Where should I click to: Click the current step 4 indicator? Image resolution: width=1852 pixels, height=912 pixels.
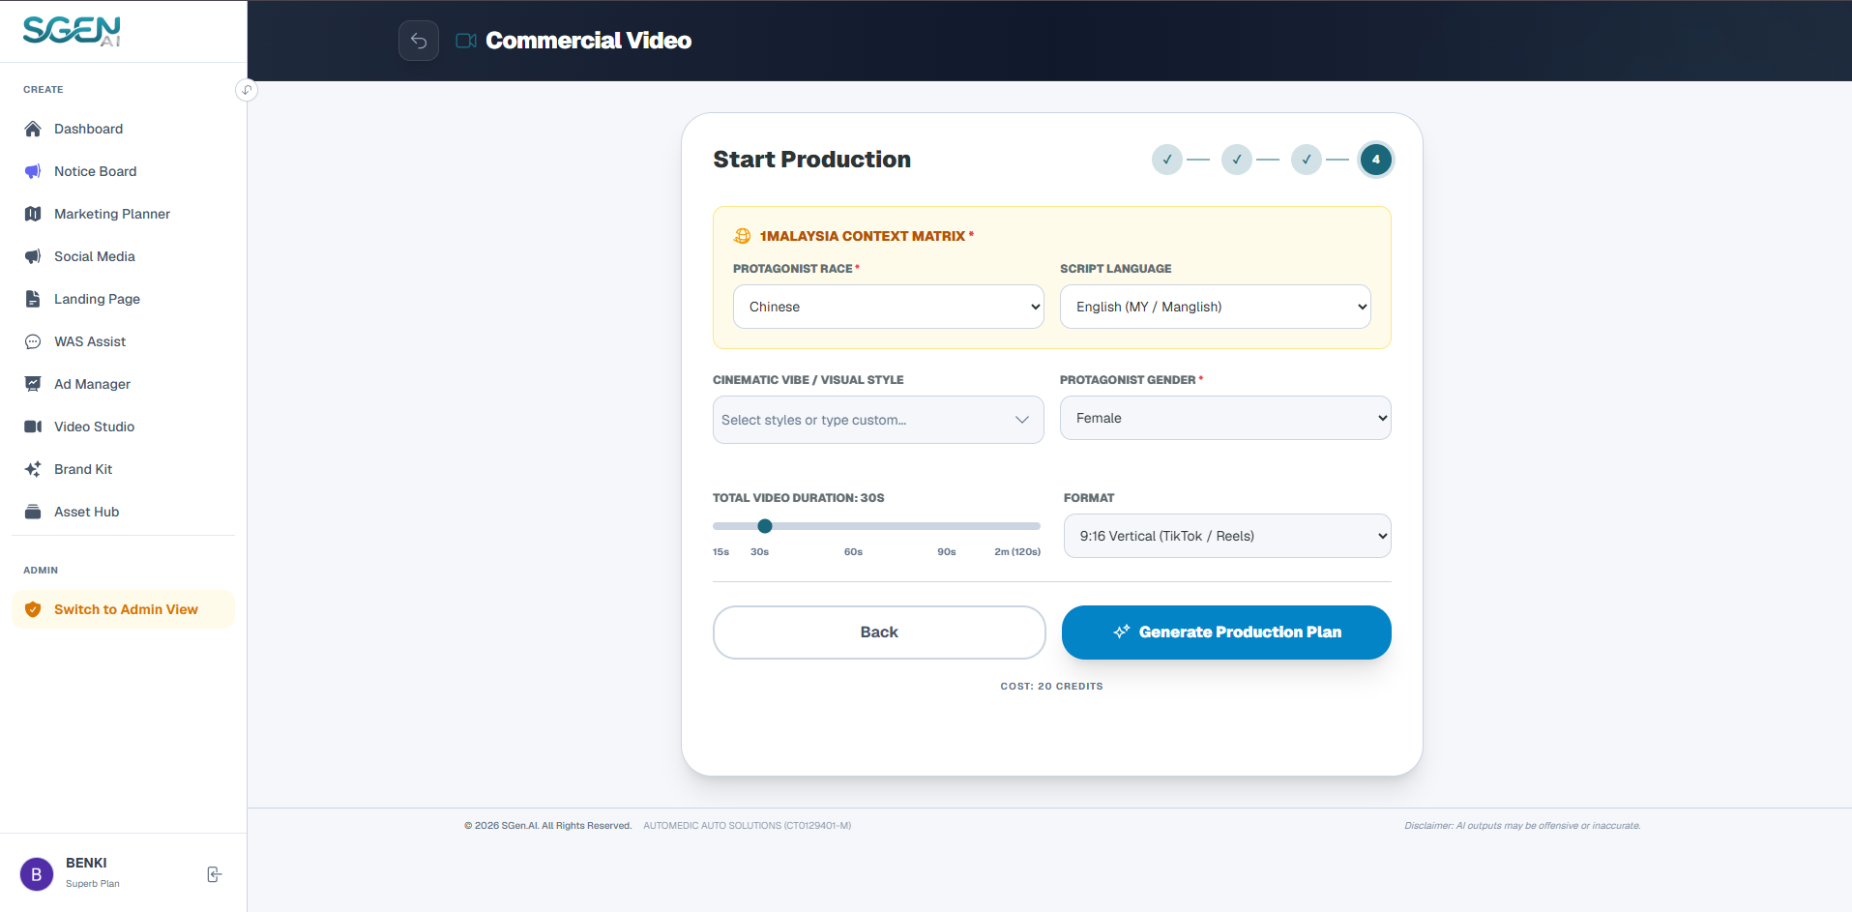pos(1376,160)
